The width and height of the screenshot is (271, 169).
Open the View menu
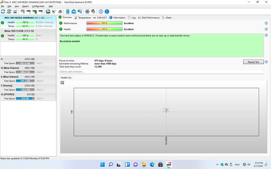(17, 6)
